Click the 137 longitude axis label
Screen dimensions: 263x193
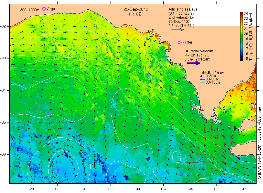pos(243,189)
